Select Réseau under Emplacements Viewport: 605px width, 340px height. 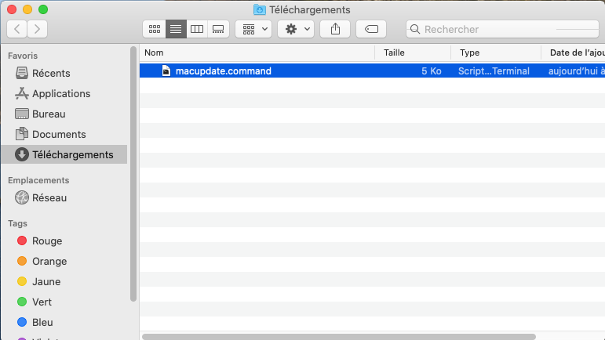pos(49,198)
